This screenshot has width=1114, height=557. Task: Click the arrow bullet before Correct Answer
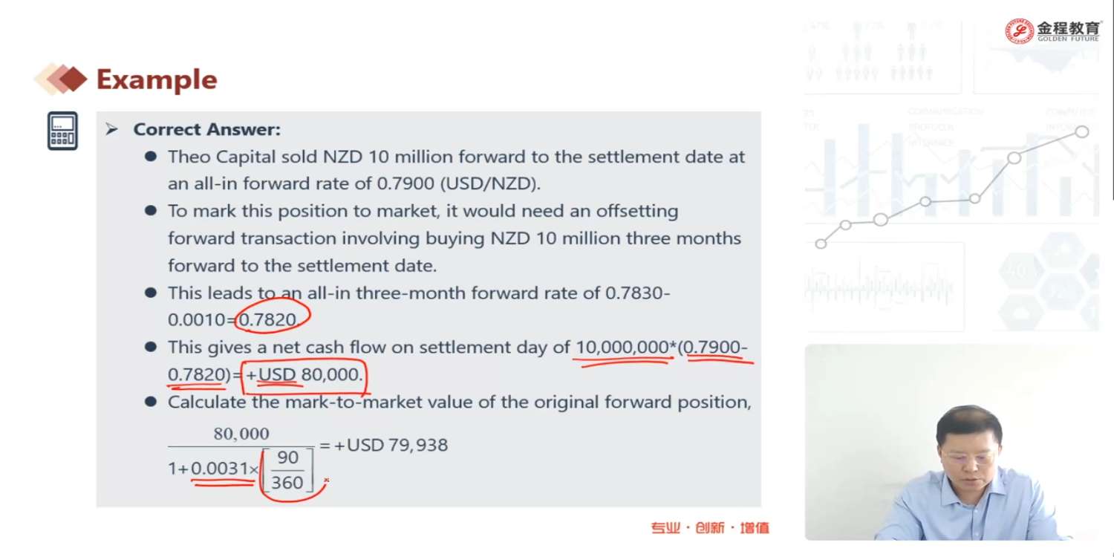coord(112,130)
